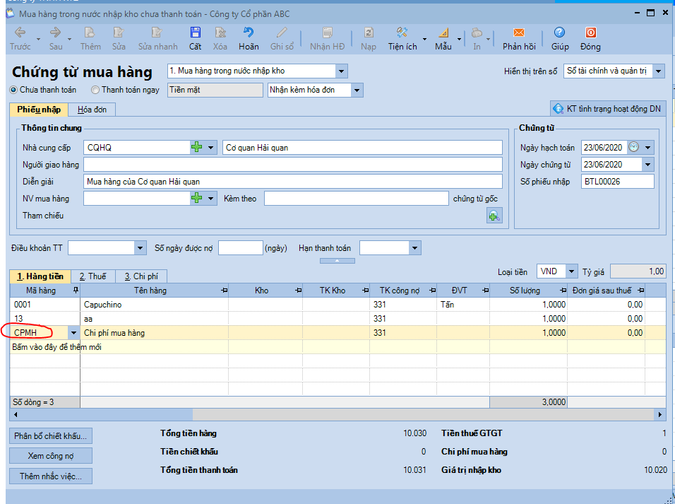
Task: Click horizontal scrollbar left arrow
Action: coord(16,415)
